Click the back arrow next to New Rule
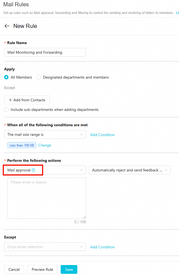Screen dimensions: 179x276 [x=7, y=26]
